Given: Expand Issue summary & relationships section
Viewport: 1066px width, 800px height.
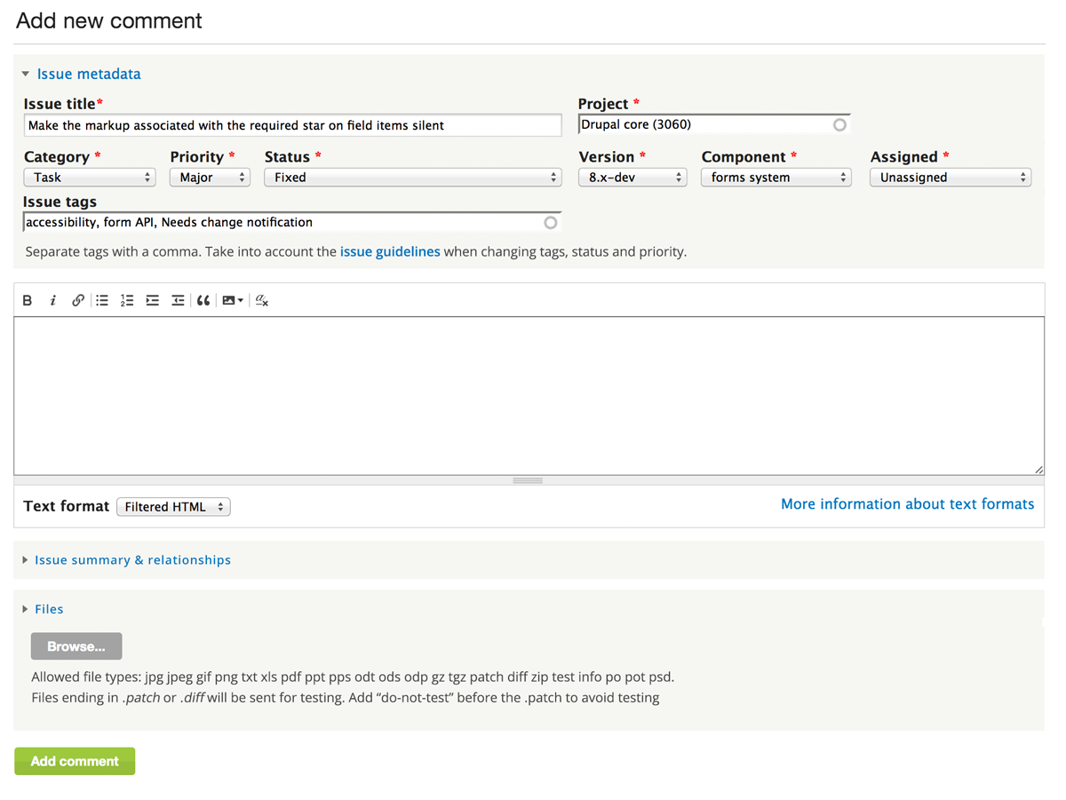Looking at the screenshot, I should [x=132, y=560].
